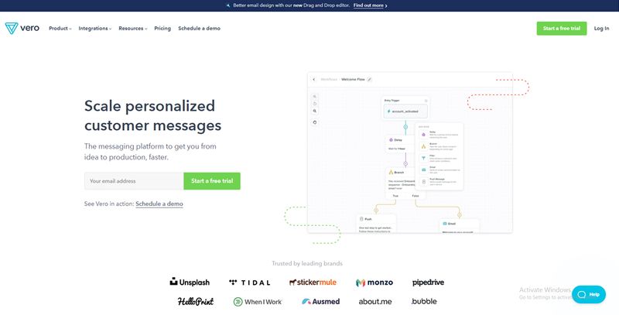This screenshot has height=315, width=619.
Task: Focus the Your email address field
Action: 134,181
